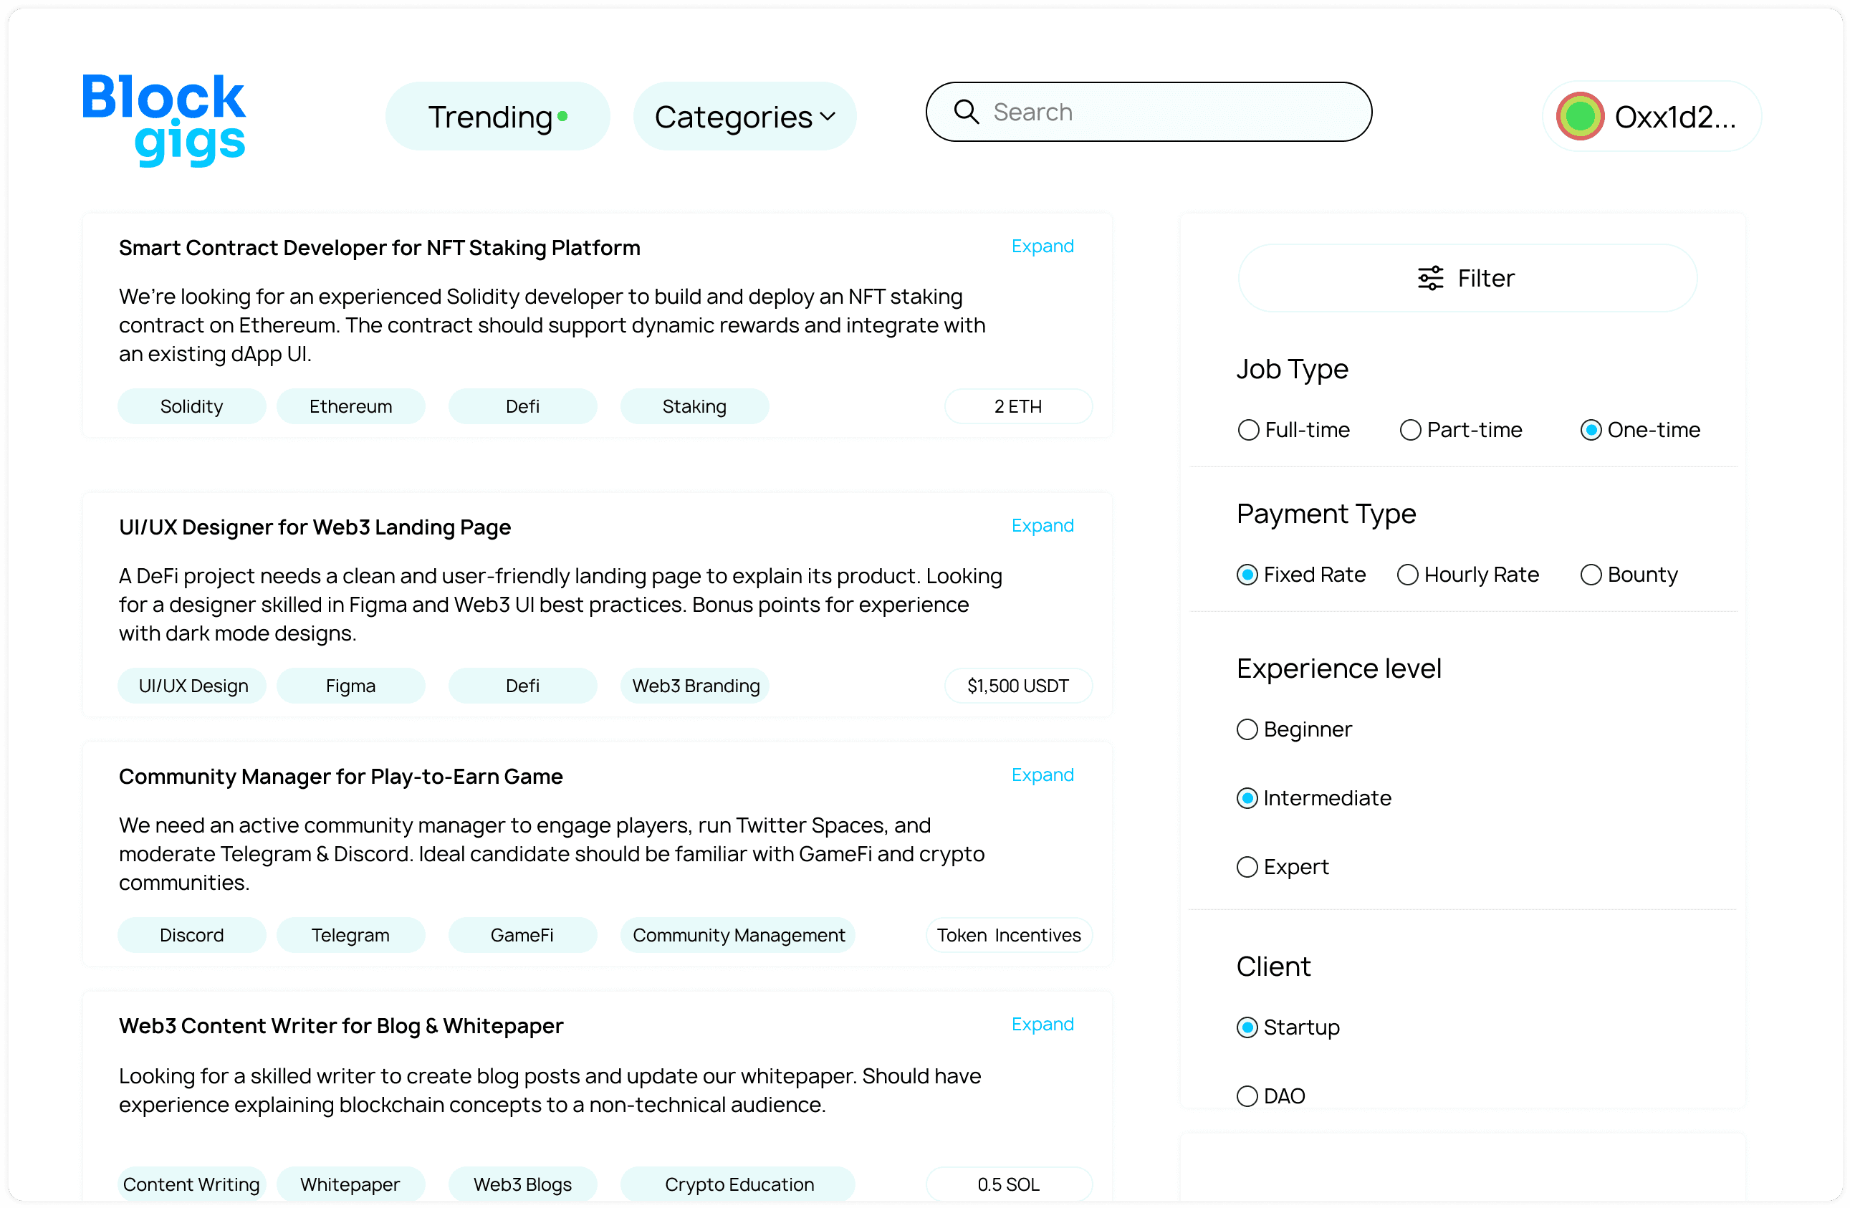Choose the Expert experience level
The image size is (1850, 1208).
(x=1247, y=867)
